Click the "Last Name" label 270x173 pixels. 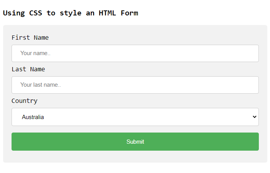pos(28,69)
